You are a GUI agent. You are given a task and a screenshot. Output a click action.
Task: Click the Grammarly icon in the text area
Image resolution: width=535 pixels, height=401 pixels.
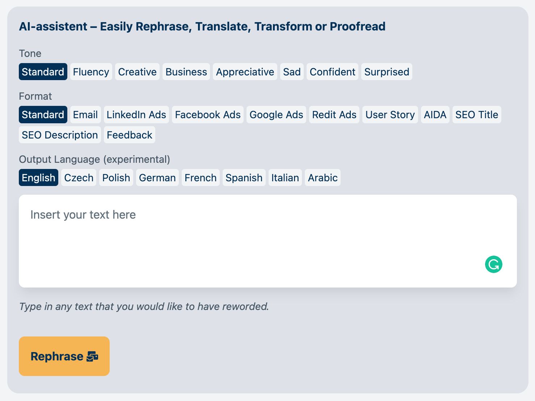[x=493, y=264]
